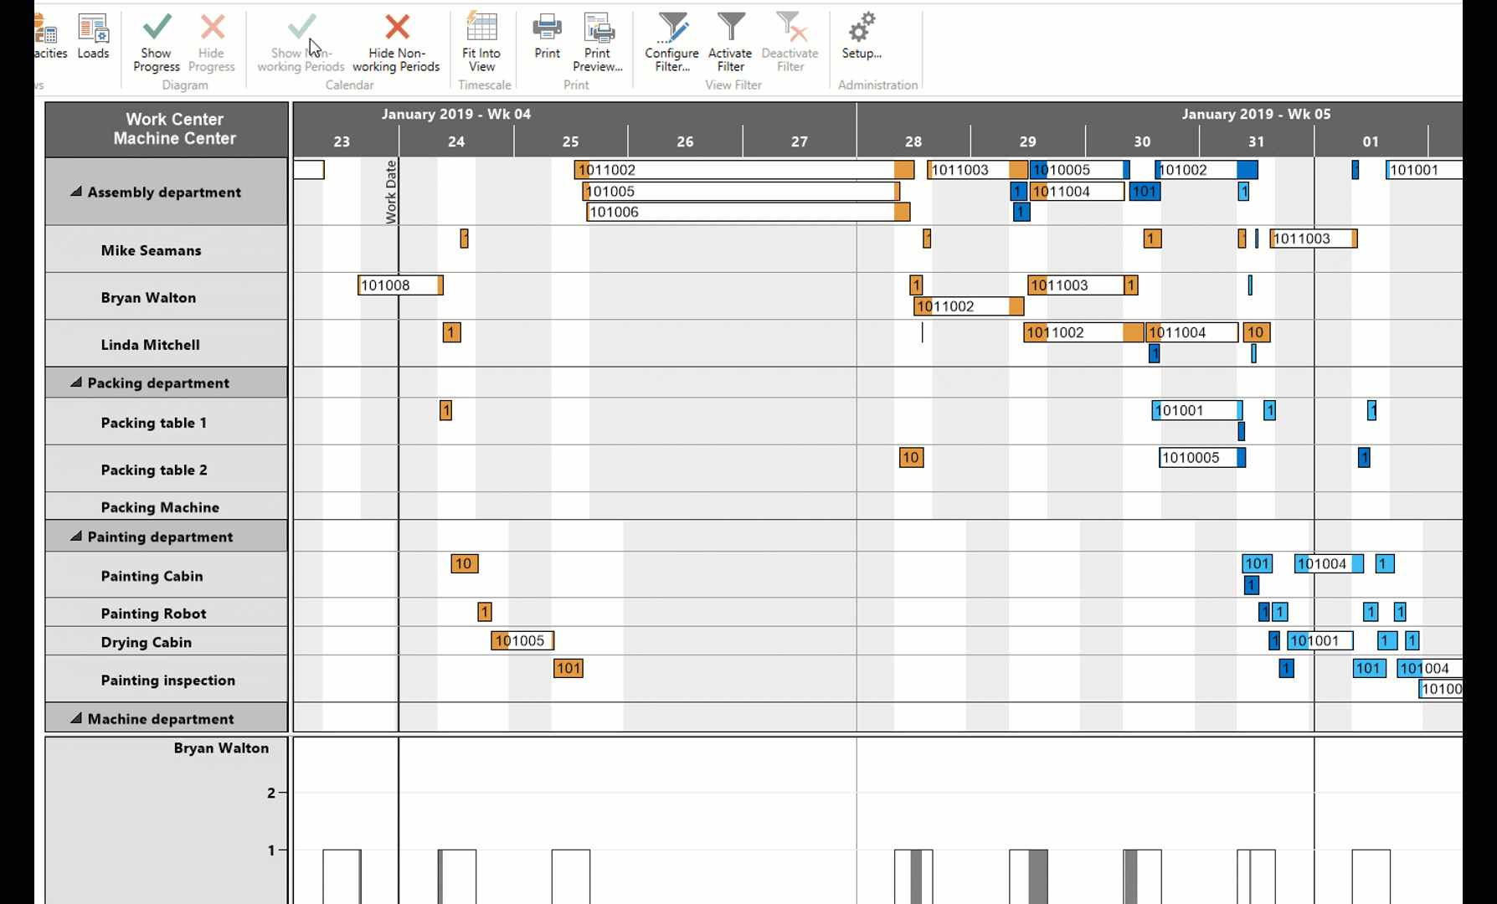Collapse the Painting department group

[75, 537]
